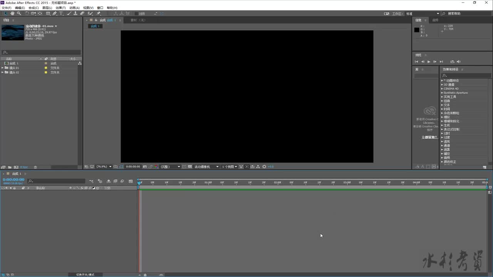This screenshot has width=493, height=277.
Task: Click the fast previews icon in viewer
Action: pyautogui.click(x=246, y=167)
